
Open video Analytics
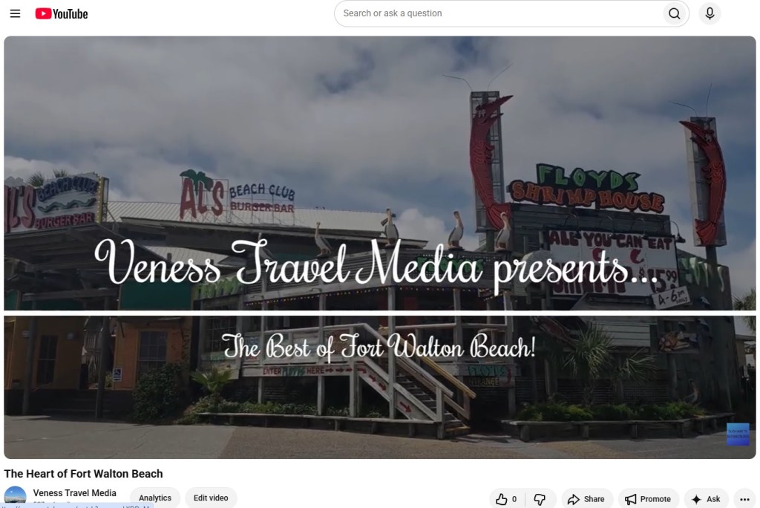[x=155, y=498]
